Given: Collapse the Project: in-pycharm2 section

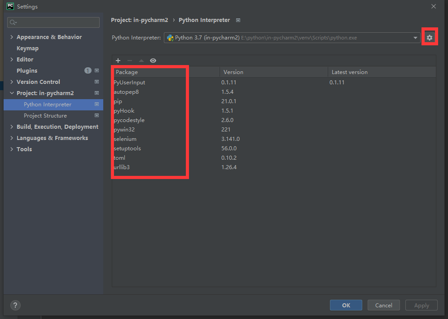Looking at the screenshot, I should [x=12, y=93].
